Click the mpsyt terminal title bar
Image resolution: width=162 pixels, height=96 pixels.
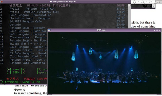pos(63,2)
